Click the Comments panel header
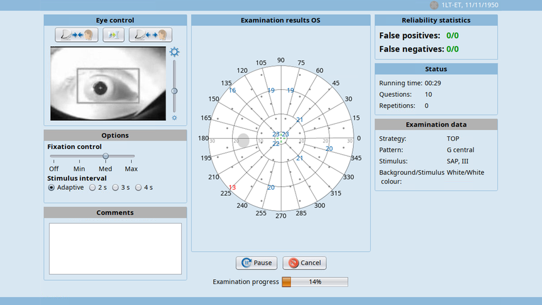The width and height of the screenshot is (542, 305). click(115, 213)
